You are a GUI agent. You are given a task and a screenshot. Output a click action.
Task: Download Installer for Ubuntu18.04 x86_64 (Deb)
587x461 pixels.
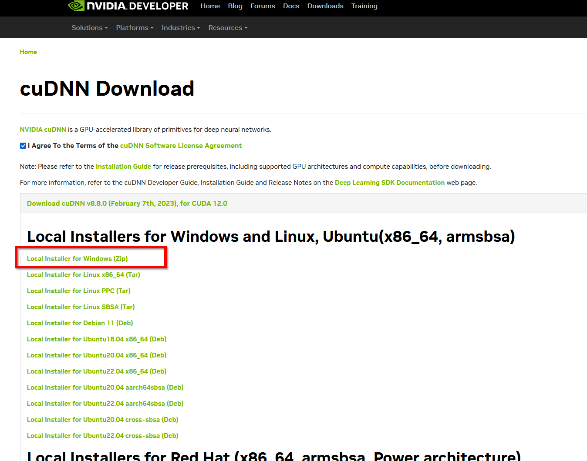(x=97, y=339)
